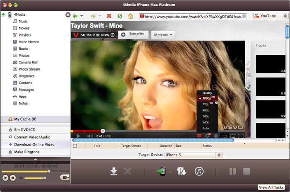Eject the 4Media device
Viewport: 290px width, 192px height.
(x=68, y=15)
